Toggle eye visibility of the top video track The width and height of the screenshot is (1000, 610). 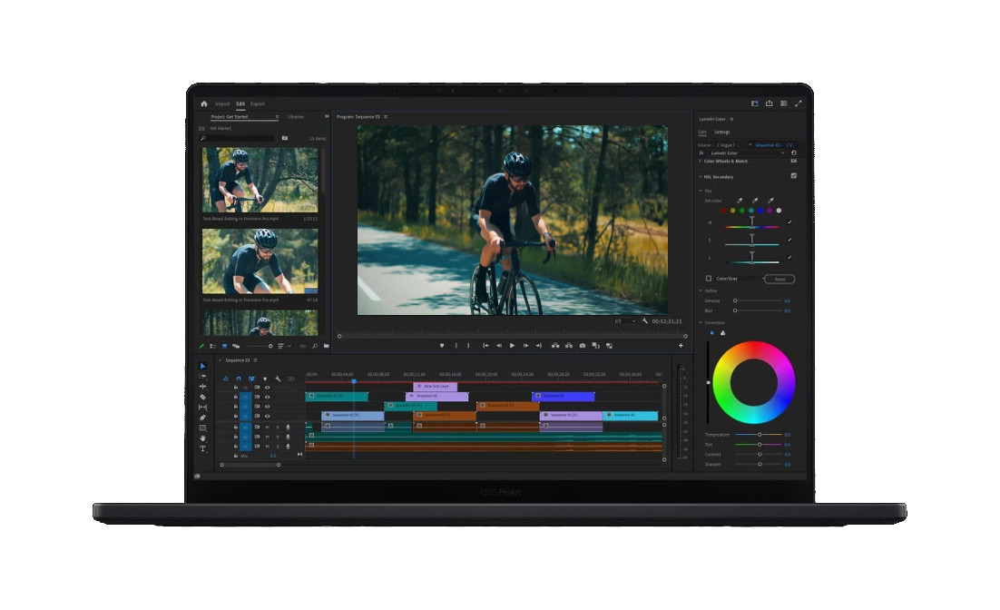coord(267,388)
